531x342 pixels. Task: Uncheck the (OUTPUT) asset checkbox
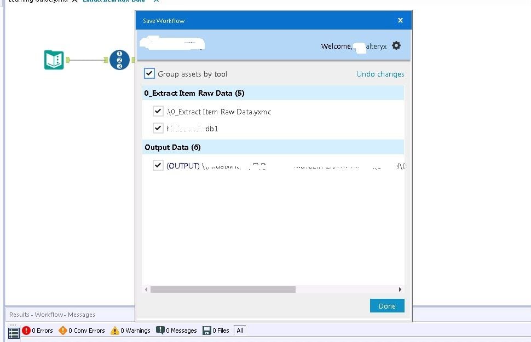[x=158, y=165]
